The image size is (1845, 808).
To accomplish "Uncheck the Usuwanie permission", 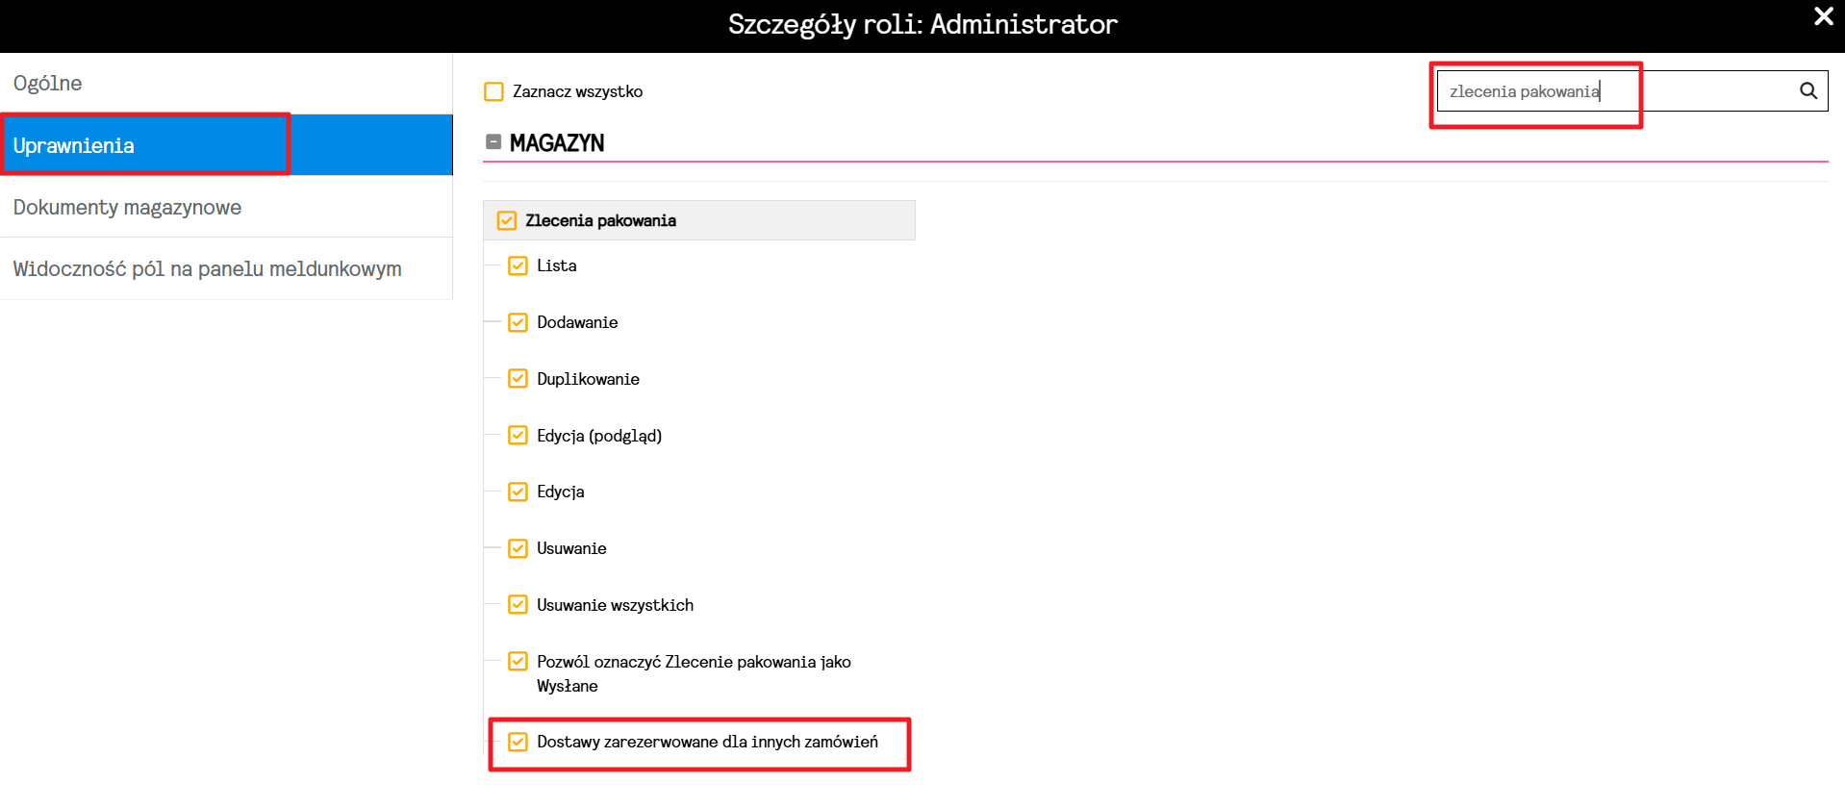I will [x=518, y=548].
